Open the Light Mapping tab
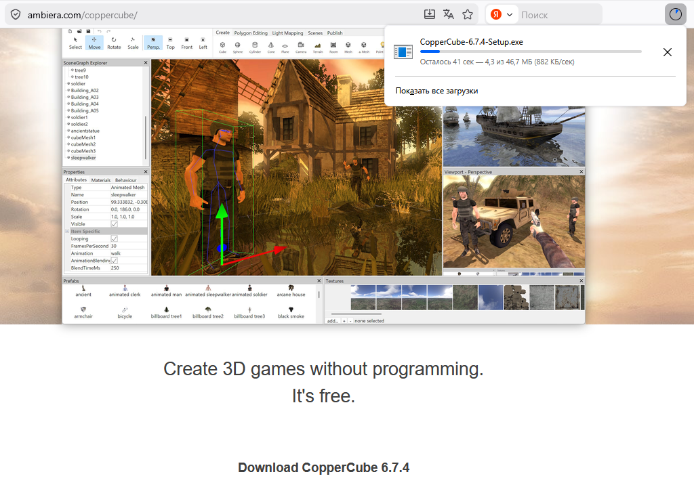Screen dimensions: 694x489 point(287,33)
